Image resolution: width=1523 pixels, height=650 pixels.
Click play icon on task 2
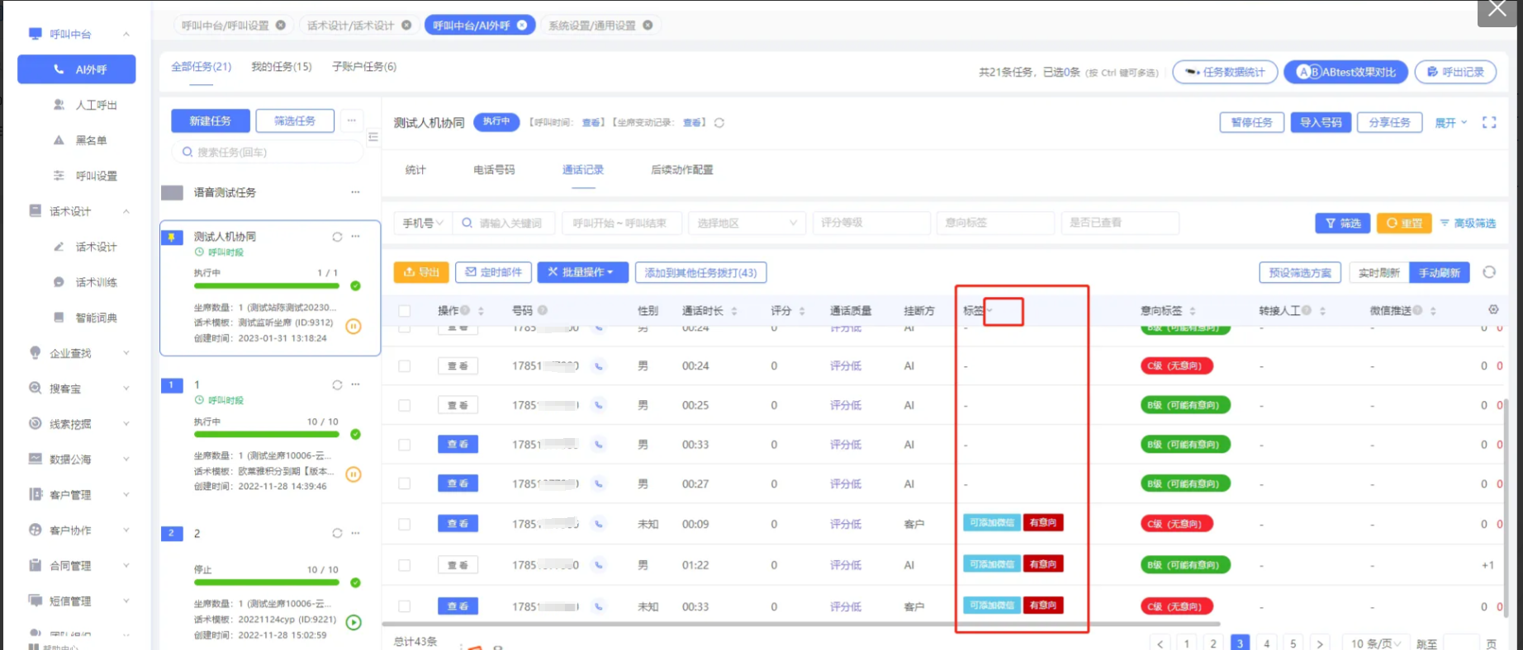(353, 623)
